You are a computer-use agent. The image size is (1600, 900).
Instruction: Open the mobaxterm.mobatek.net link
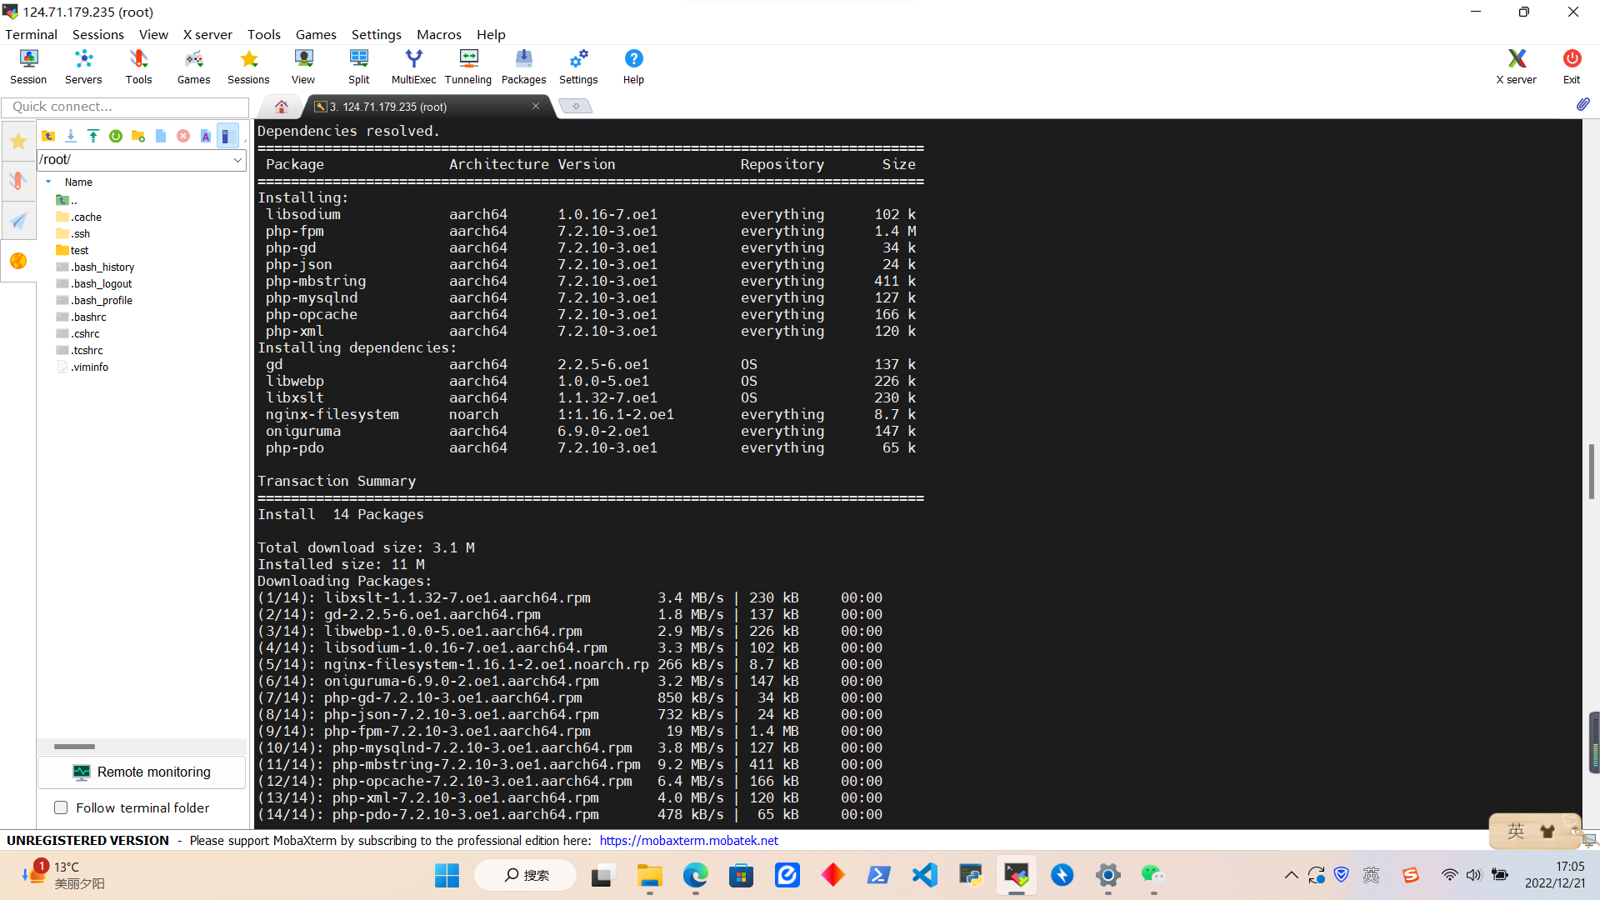point(688,840)
